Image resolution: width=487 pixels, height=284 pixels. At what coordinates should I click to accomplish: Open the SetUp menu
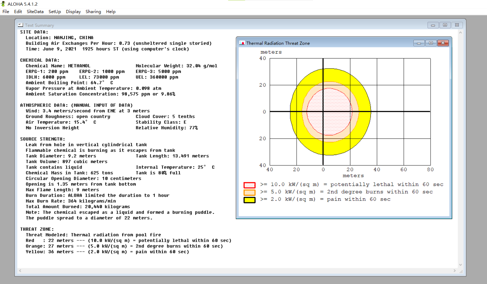coord(55,12)
